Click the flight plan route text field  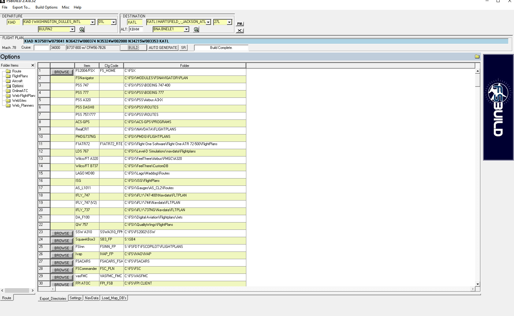(x=266, y=41)
